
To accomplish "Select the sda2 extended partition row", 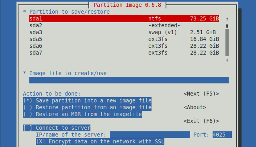I will pos(124,25).
